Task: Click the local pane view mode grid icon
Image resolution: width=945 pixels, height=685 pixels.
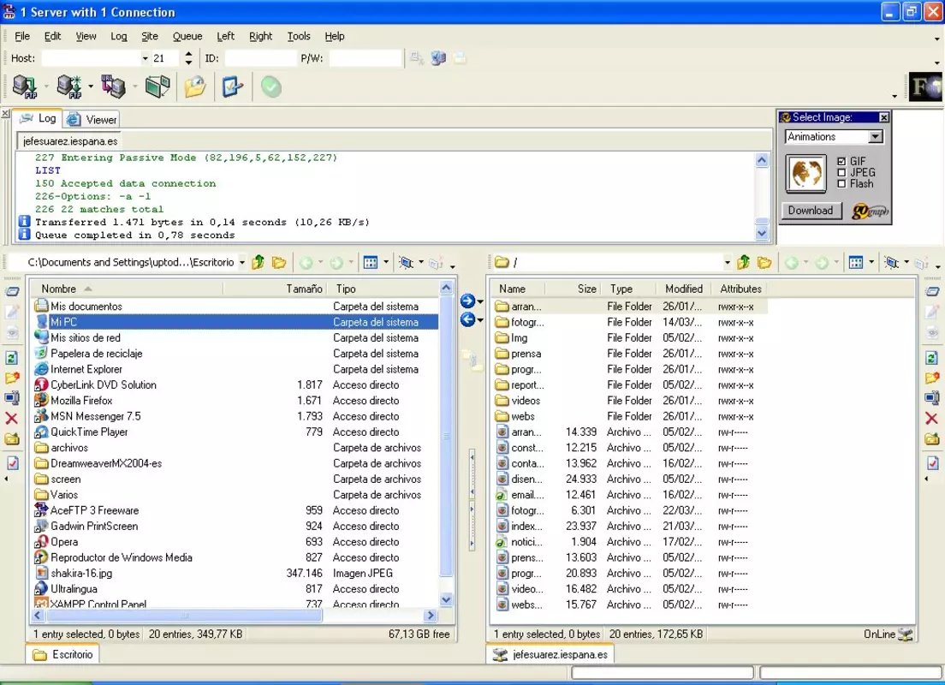Action: point(371,262)
